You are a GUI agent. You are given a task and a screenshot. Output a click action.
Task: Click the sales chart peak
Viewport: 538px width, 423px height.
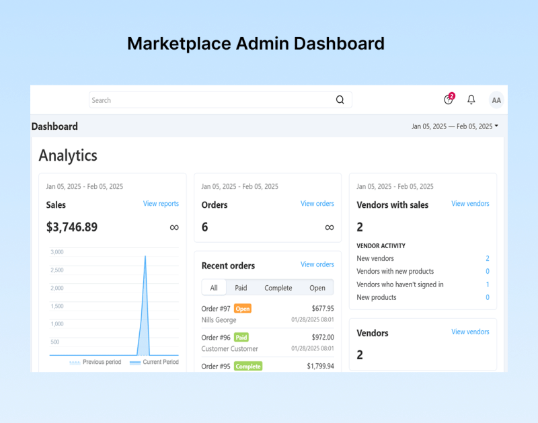click(x=145, y=256)
